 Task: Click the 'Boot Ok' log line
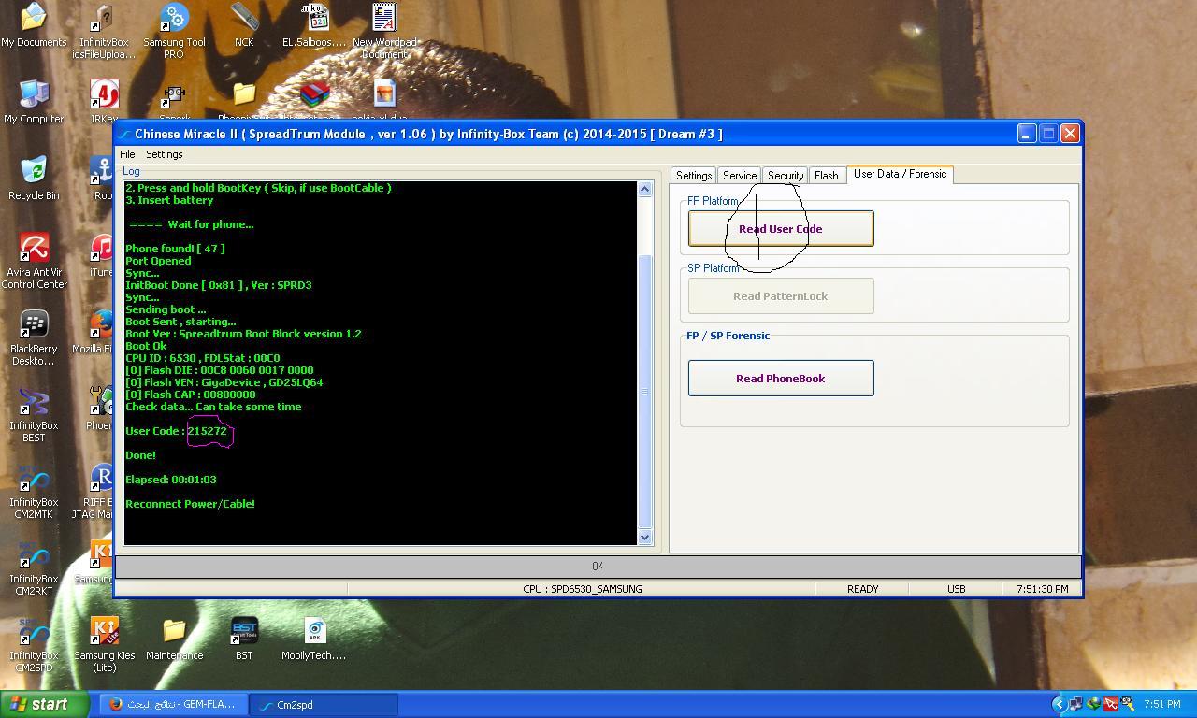tap(146, 346)
